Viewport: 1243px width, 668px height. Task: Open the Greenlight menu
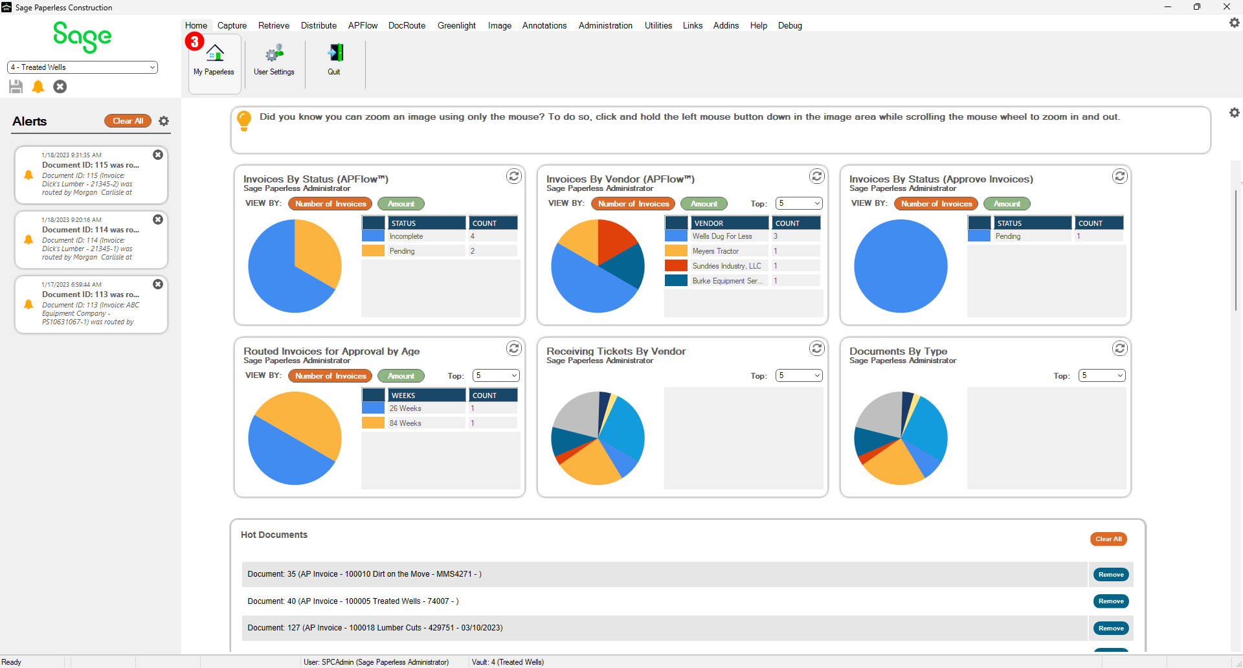click(x=456, y=25)
